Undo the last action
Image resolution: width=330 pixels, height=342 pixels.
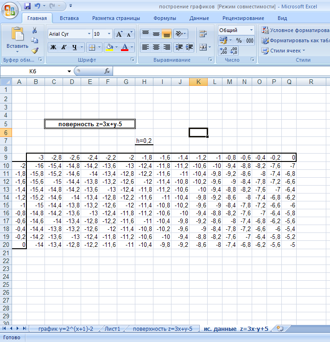[x=37, y=6]
